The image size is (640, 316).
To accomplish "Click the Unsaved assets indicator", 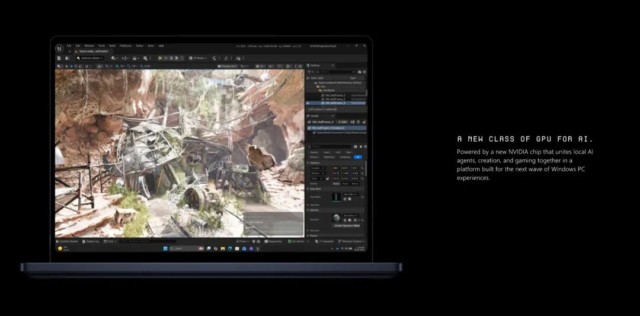I will pyautogui.click(x=325, y=241).
